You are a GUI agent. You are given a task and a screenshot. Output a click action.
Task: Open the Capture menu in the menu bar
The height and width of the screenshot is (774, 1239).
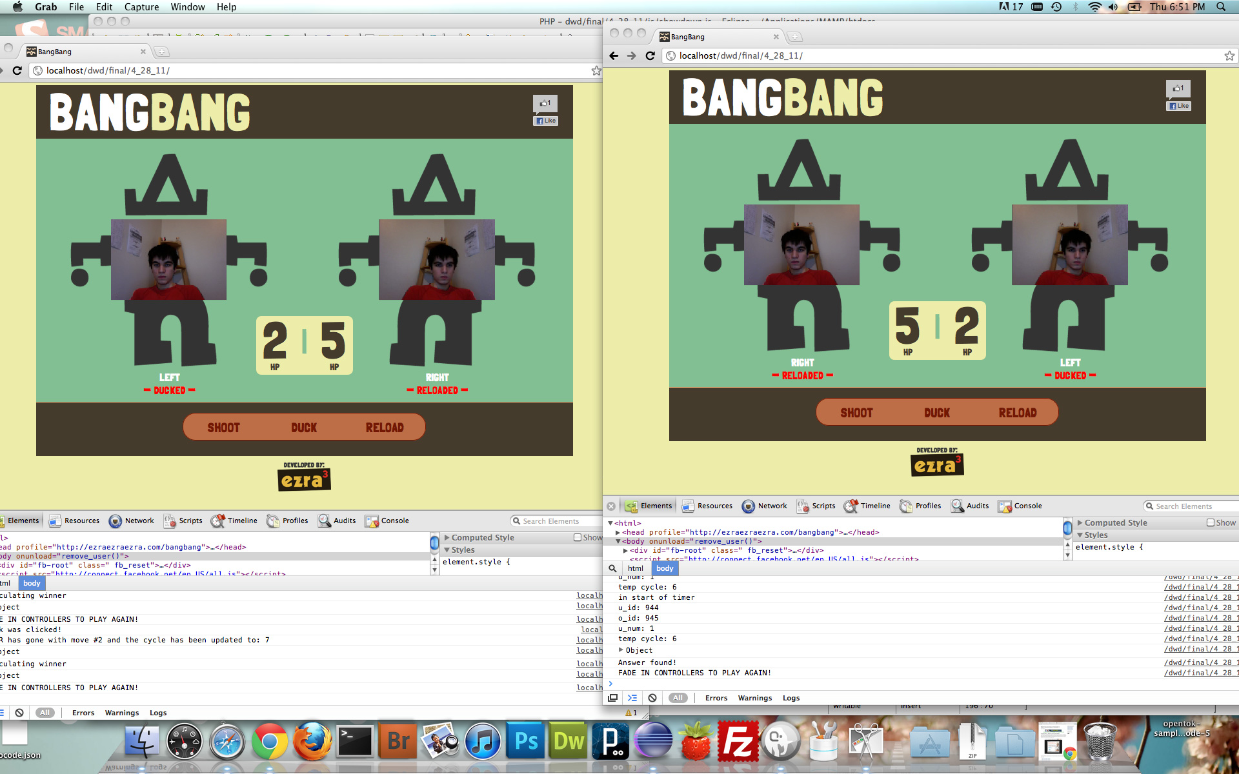(141, 7)
